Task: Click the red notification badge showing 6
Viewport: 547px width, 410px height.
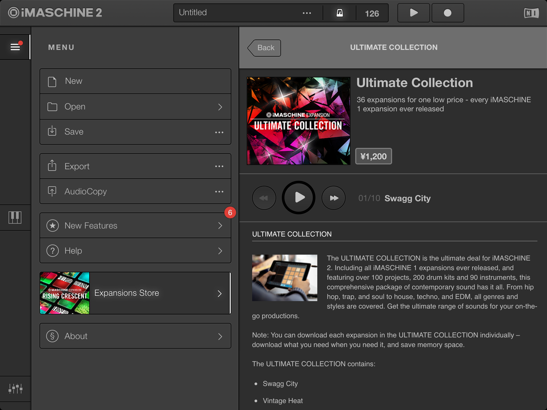Action: [x=230, y=213]
